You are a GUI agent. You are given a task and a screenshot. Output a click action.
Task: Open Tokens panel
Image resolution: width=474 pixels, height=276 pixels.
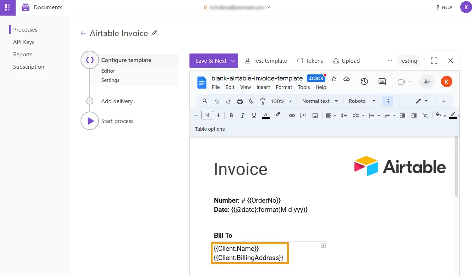[x=310, y=61]
